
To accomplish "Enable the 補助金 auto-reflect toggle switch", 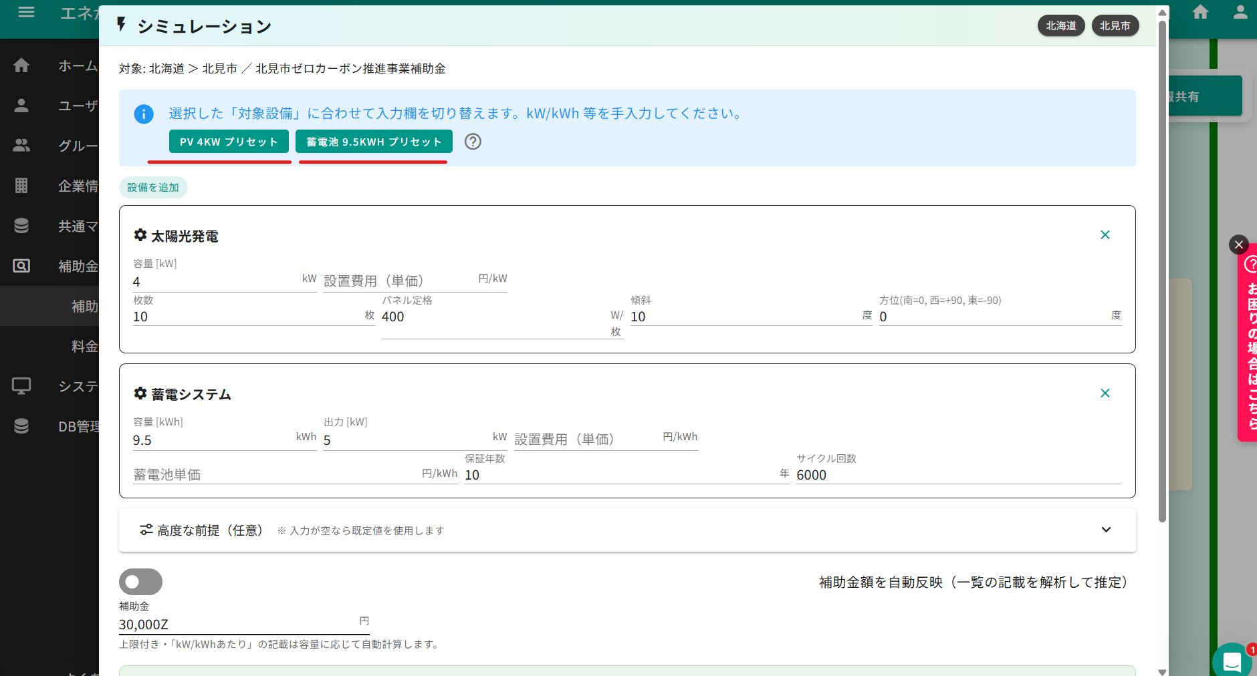I will [140, 582].
